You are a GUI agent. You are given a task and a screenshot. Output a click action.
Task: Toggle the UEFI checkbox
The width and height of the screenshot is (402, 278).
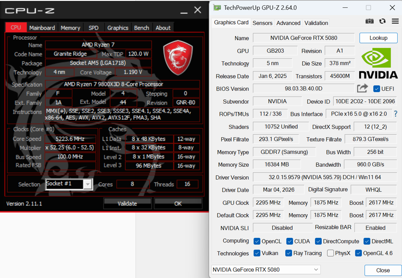pyautogui.click(x=377, y=89)
